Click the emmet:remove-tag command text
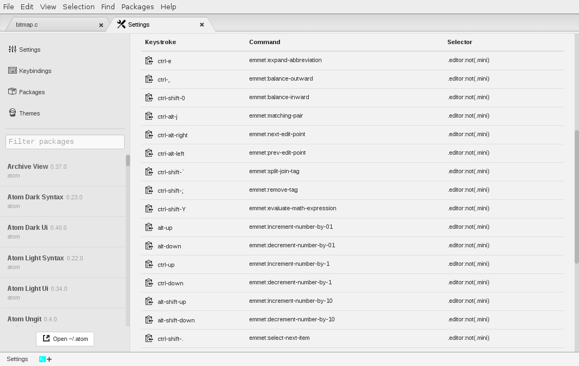 [273, 190]
